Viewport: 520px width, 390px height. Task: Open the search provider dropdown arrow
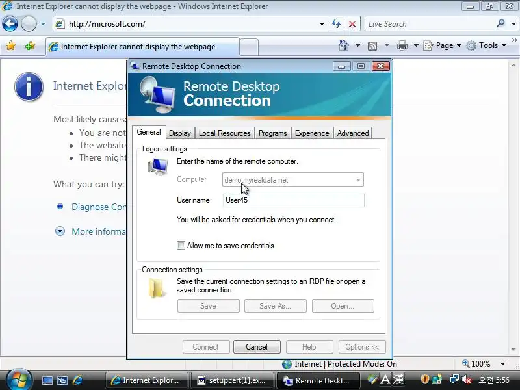[513, 24]
